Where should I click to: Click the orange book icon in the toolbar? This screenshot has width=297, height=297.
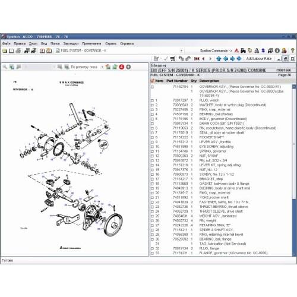(x=49, y=51)
